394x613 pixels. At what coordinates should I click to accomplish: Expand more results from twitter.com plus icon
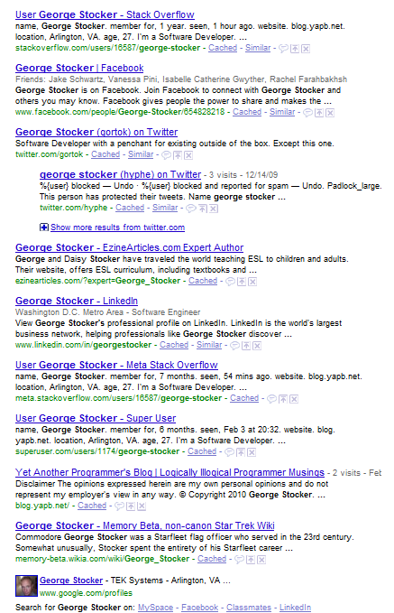[x=44, y=228]
